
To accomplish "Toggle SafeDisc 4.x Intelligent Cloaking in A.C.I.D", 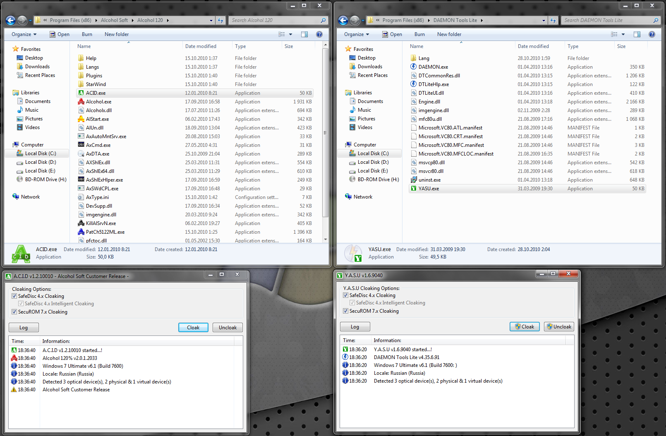I will tap(21, 304).
